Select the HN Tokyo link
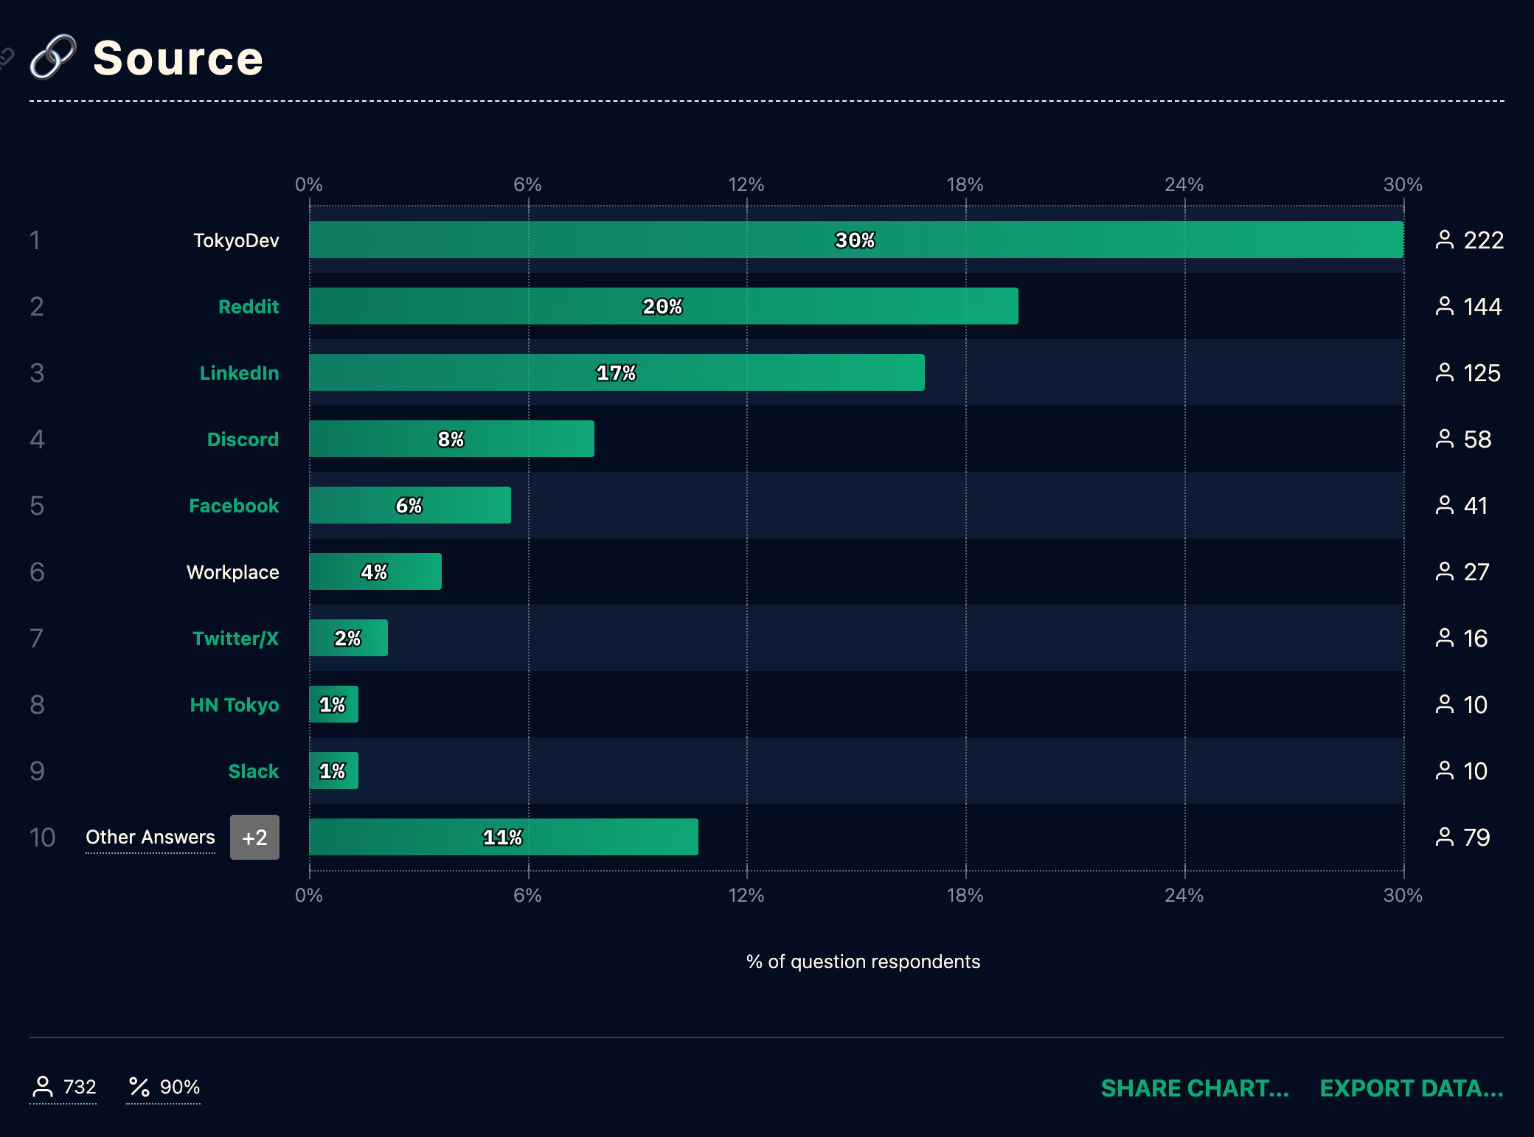This screenshot has height=1137, width=1534. pos(235,705)
